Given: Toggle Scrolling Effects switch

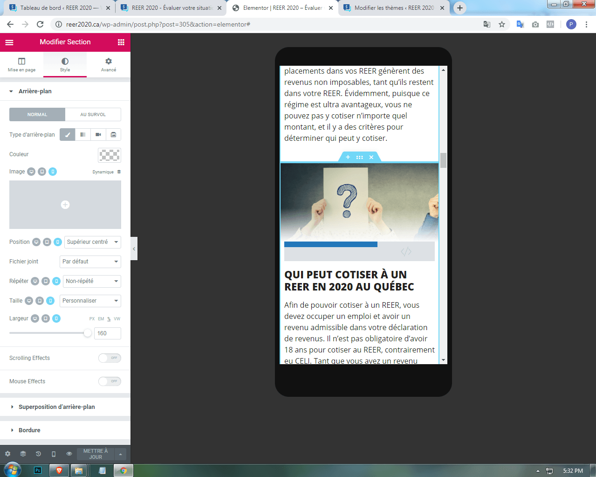Looking at the screenshot, I should [110, 358].
